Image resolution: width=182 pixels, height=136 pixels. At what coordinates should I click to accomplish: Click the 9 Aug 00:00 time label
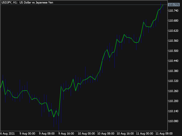click(27, 134)
